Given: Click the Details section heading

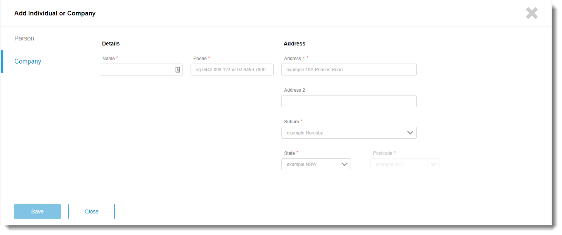Looking at the screenshot, I should point(111,44).
